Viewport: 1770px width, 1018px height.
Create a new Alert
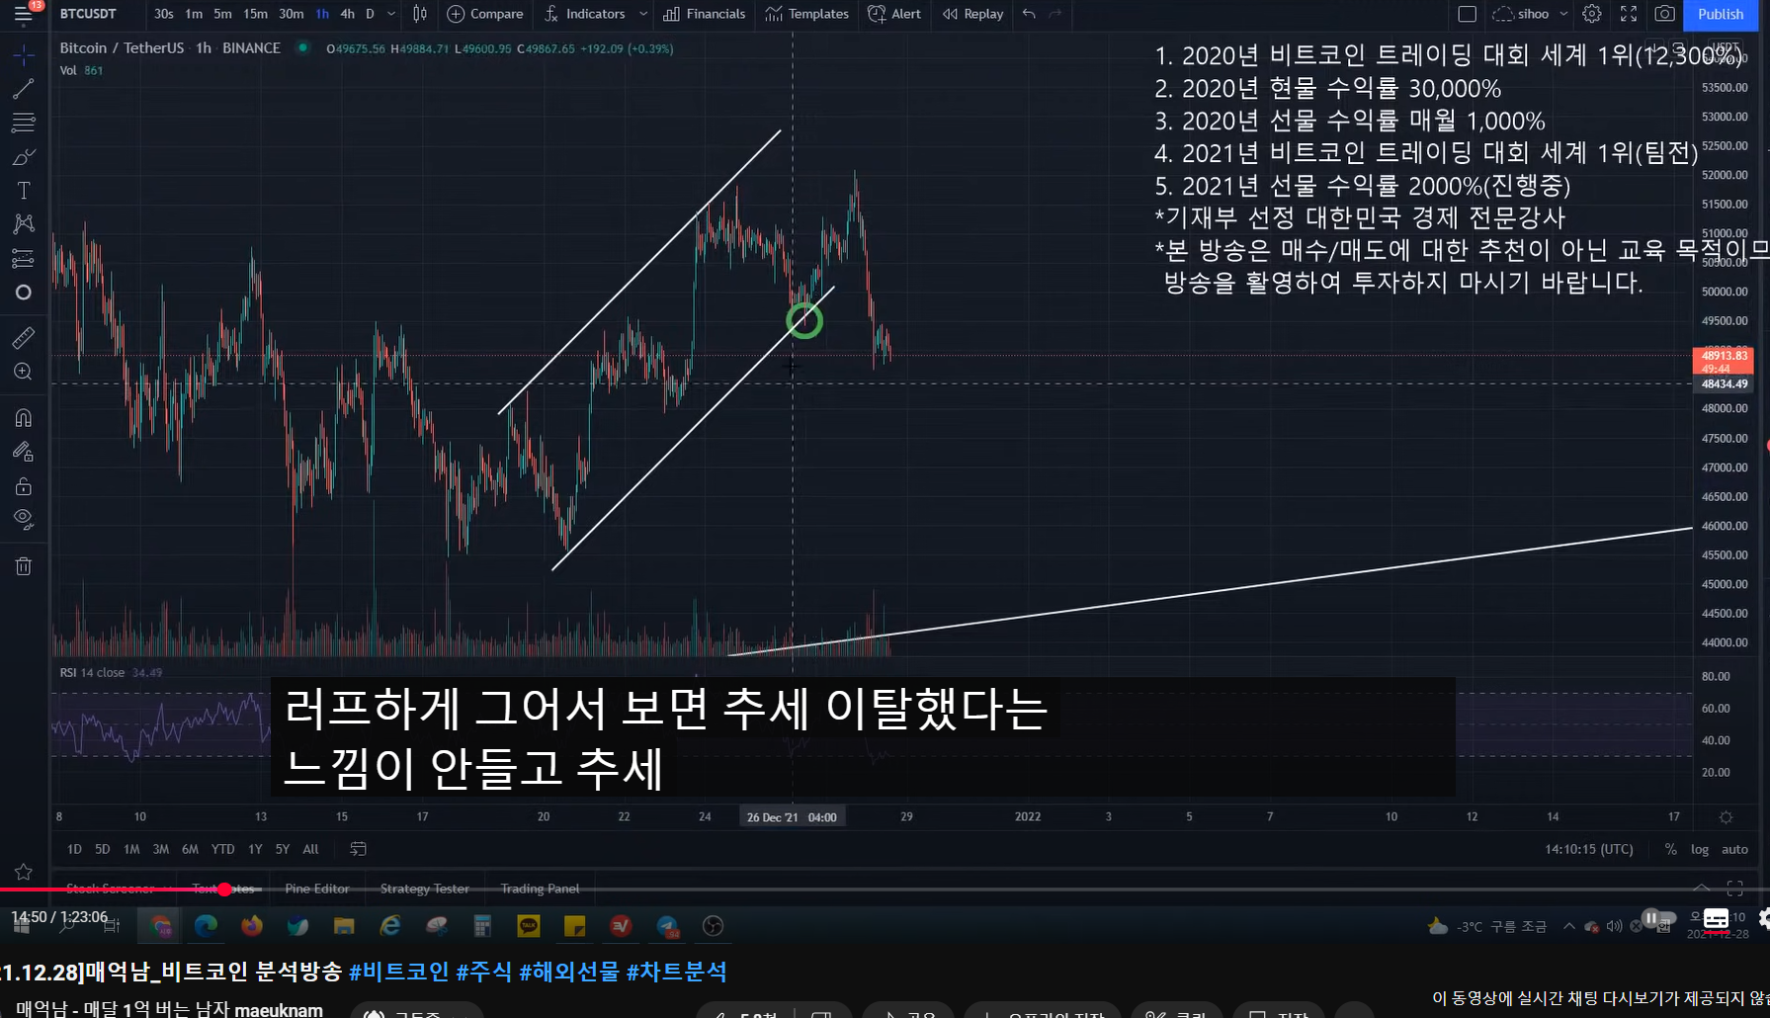[x=893, y=14]
